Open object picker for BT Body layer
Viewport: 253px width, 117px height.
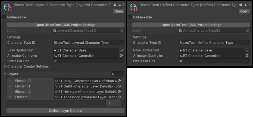pos(119,81)
